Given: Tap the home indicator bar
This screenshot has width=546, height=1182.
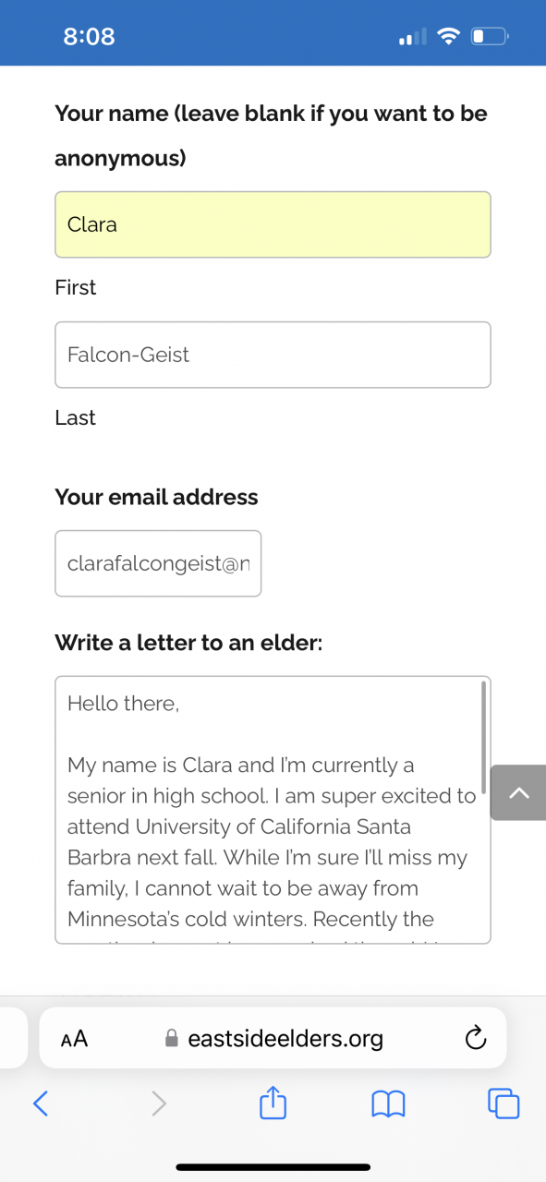Looking at the screenshot, I should 273,1167.
